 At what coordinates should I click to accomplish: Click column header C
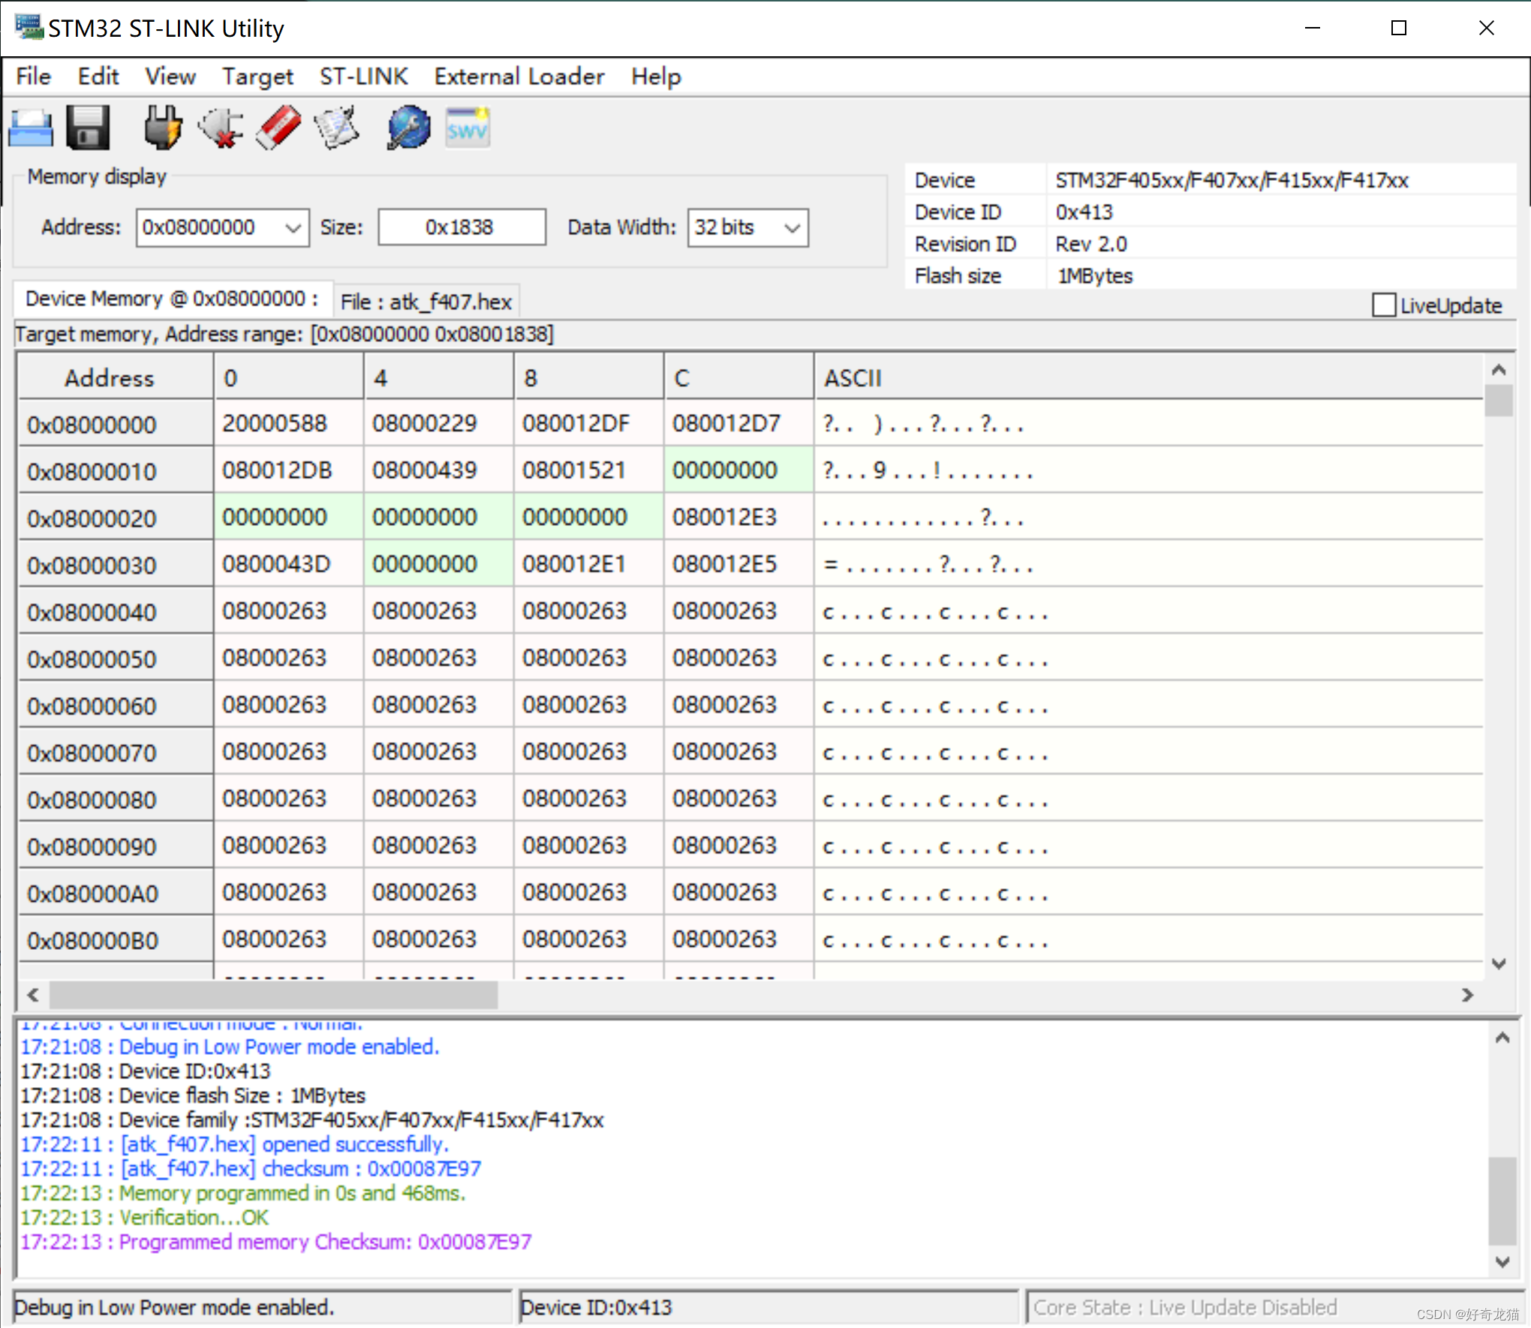point(738,377)
